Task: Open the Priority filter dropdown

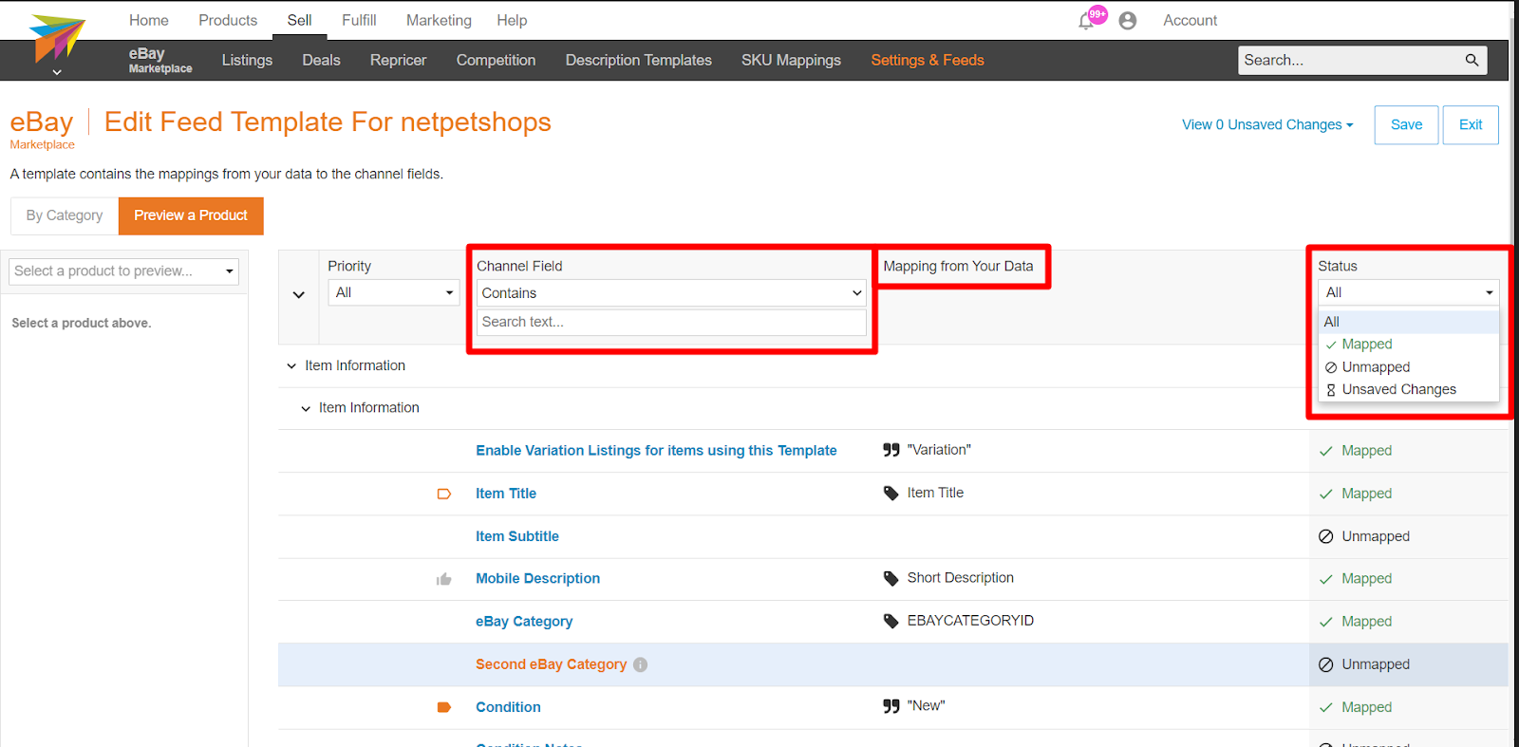Action: (x=394, y=292)
